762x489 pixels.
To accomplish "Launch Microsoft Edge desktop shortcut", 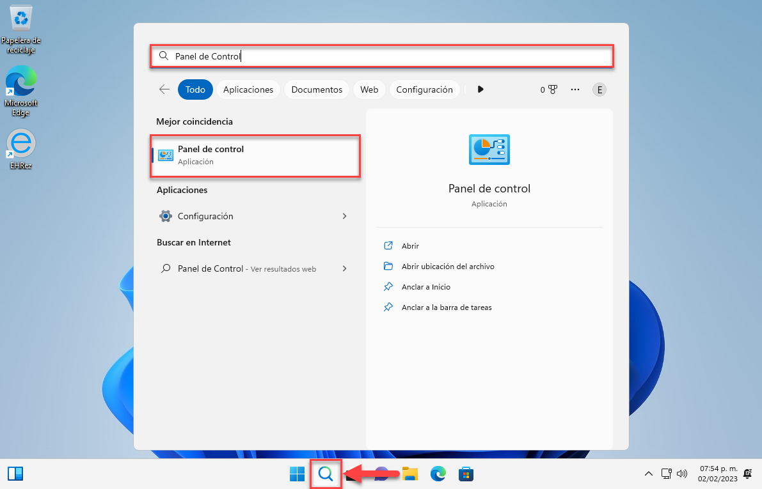I will (x=21, y=91).
